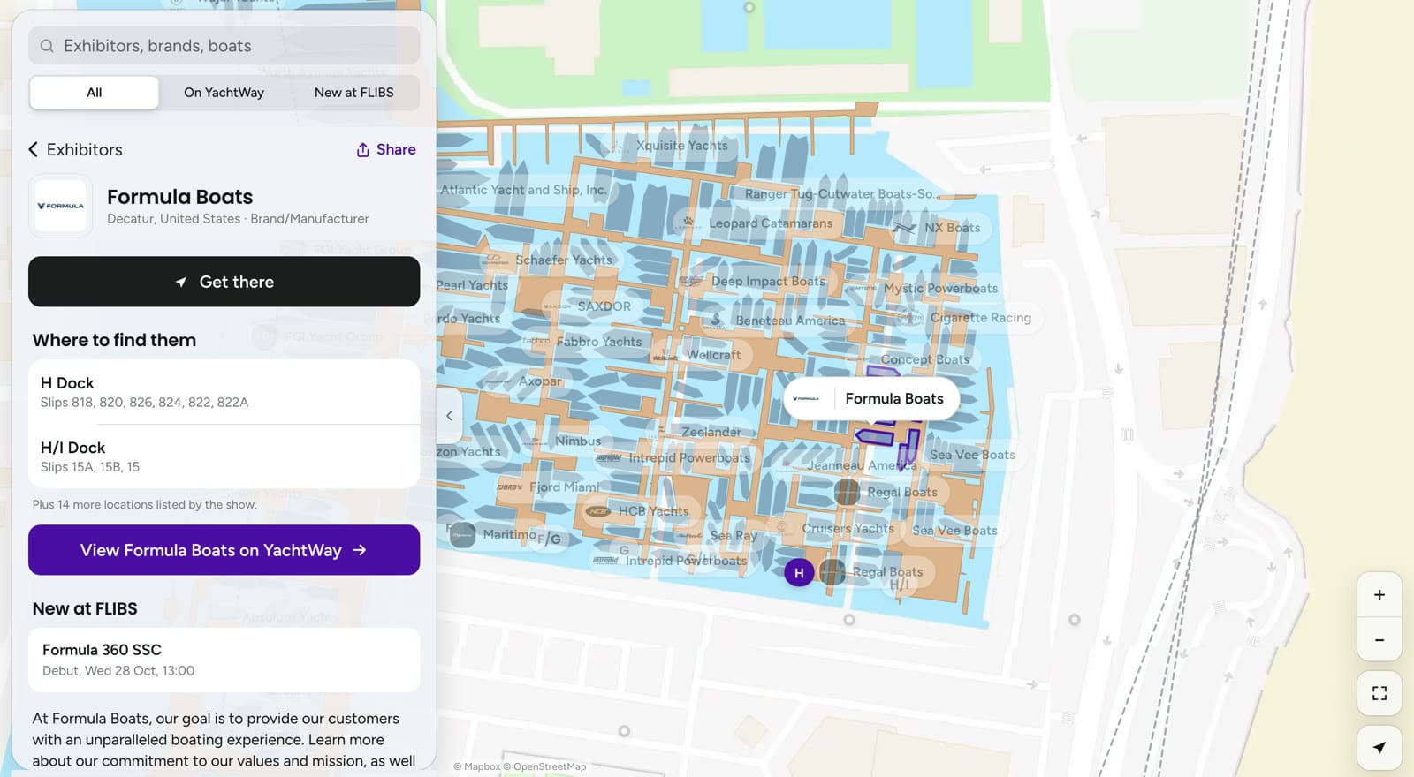Open the Mapbox attribution link
The height and width of the screenshot is (777, 1414).
(x=476, y=766)
